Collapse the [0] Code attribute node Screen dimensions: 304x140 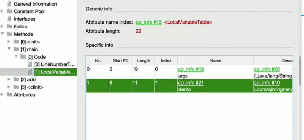pyautogui.click(x=16, y=57)
